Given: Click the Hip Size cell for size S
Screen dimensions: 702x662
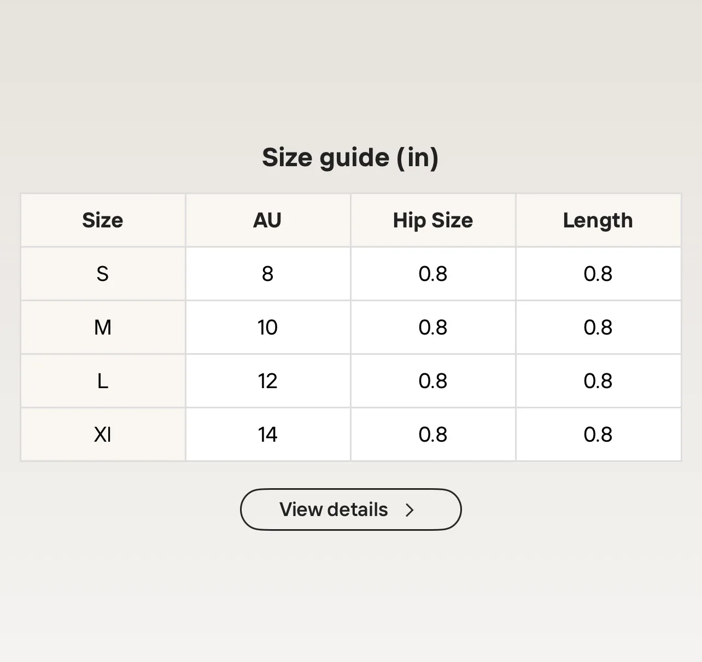Looking at the screenshot, I should point(433,274).
